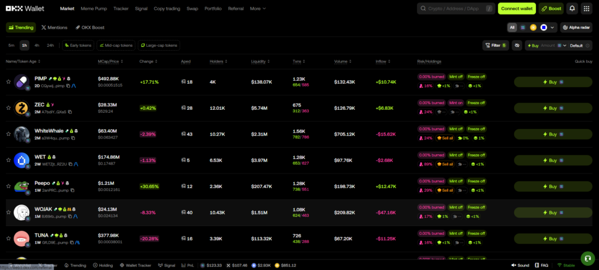Image resolution: width=599 pixels, height=270 pixels.
Task: Click the Connect wallet button
Action: [x=517, y=9]
